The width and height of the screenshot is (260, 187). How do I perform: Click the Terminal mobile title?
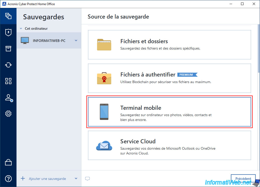pos(141,108)
